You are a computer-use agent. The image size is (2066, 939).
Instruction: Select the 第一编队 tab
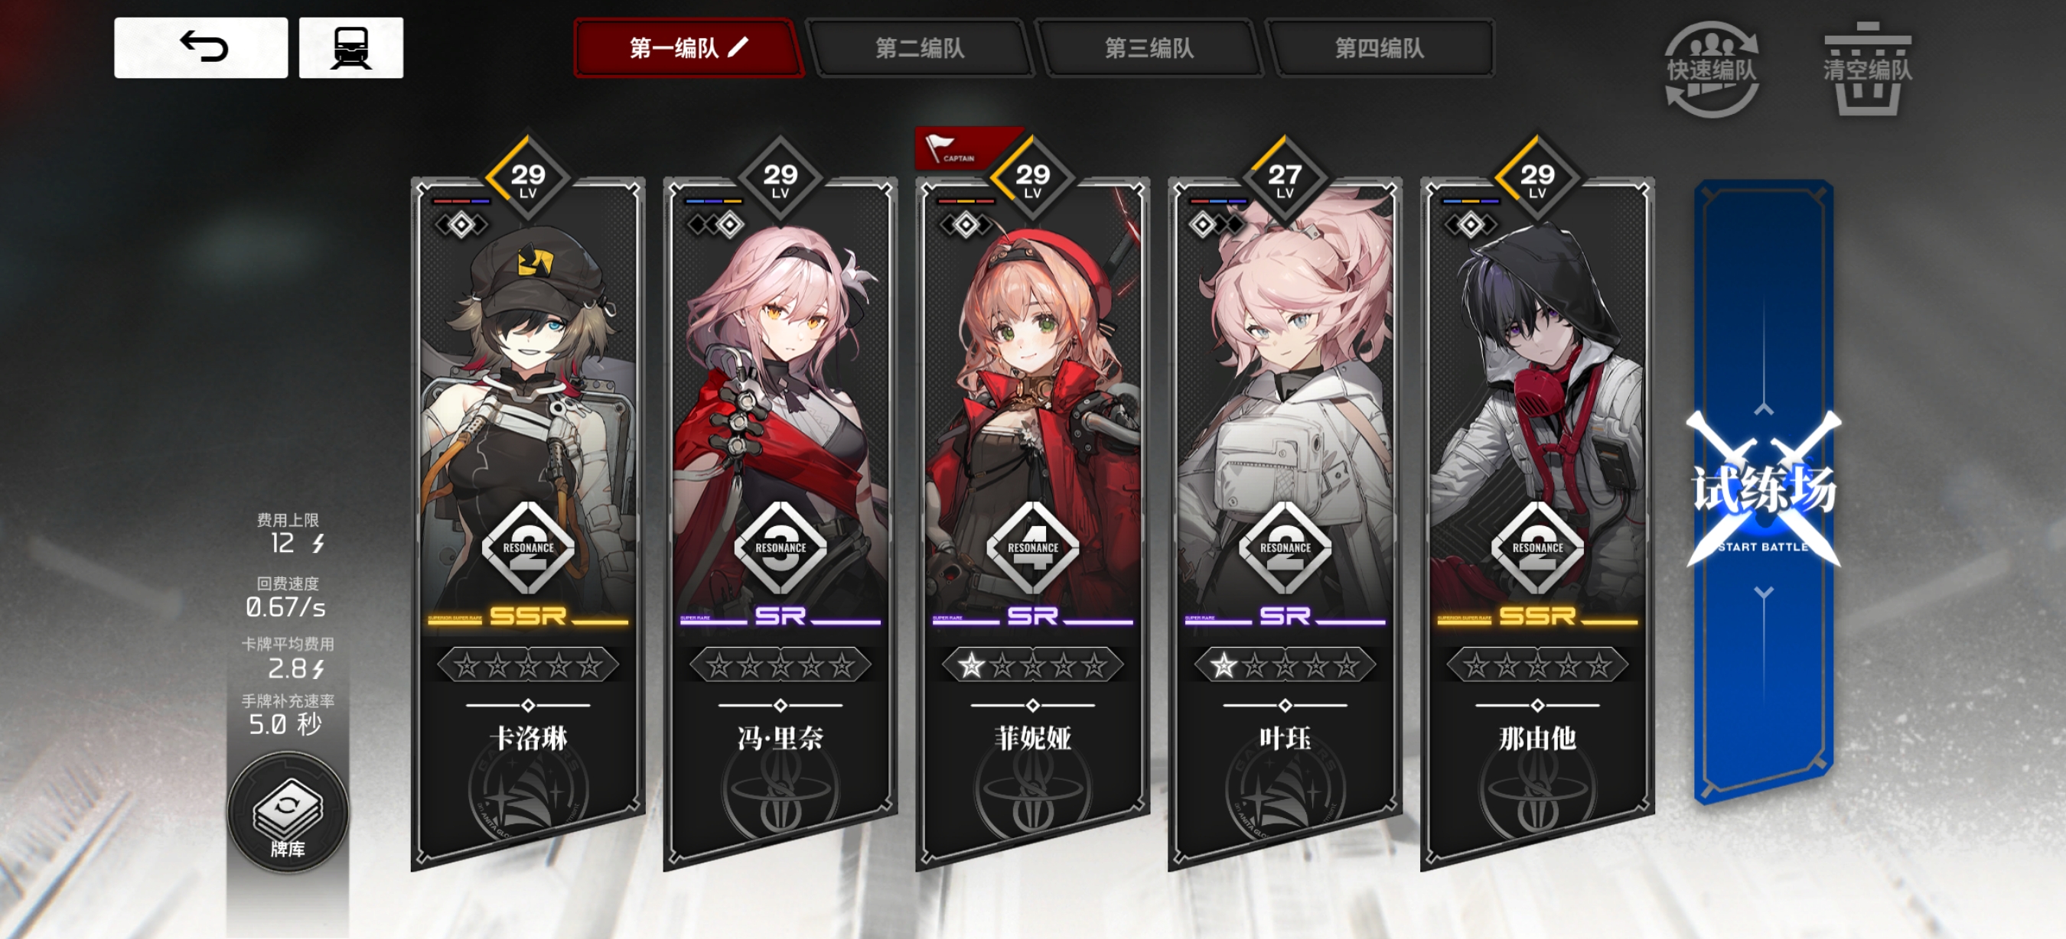pos(687,48)
